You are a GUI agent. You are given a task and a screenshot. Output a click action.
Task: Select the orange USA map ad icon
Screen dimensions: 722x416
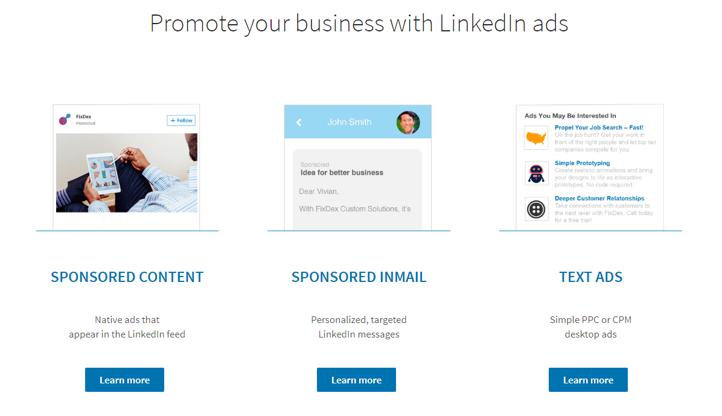pyautogui.click(x=536, y=137)
